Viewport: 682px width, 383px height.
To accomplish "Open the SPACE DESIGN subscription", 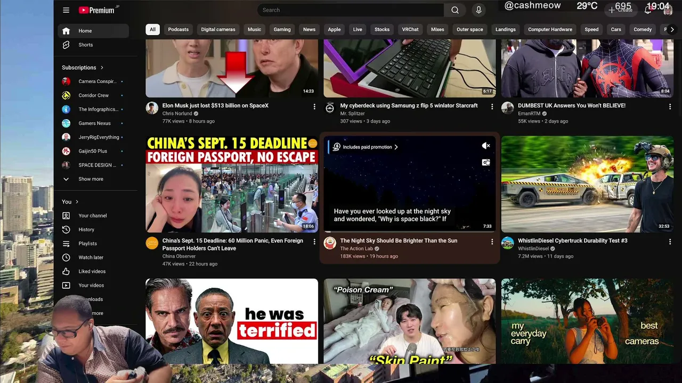I will pos(93,165).
